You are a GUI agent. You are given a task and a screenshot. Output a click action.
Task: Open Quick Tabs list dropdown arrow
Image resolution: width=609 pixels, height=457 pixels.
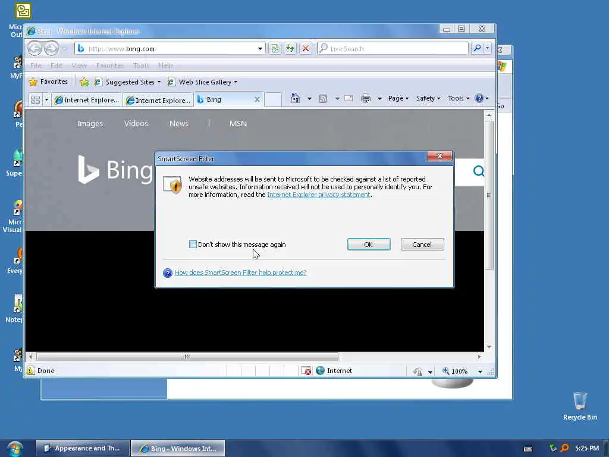[46, 100]
